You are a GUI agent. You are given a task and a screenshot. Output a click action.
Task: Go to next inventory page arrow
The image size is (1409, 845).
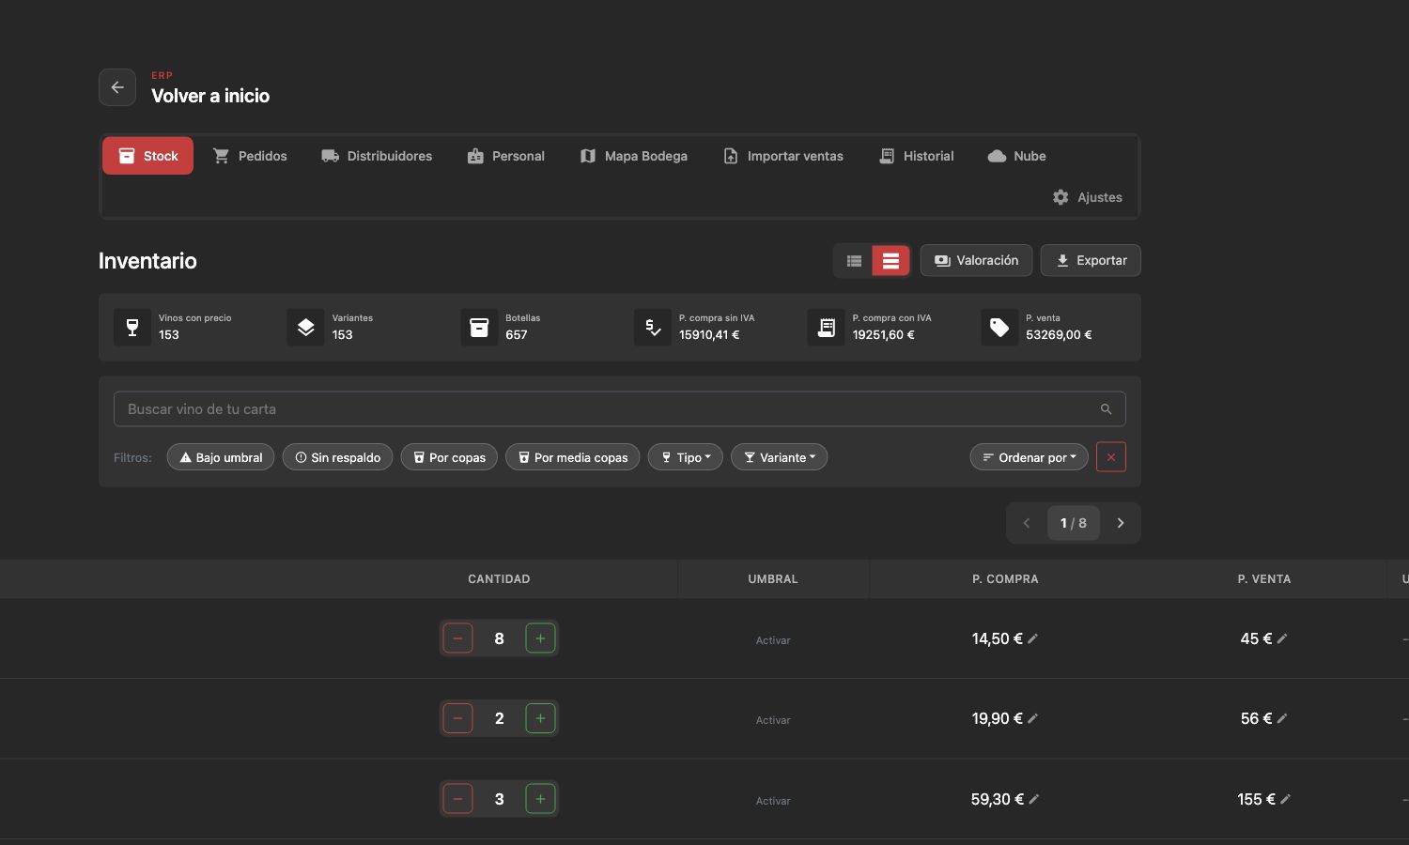(1121, 523)
